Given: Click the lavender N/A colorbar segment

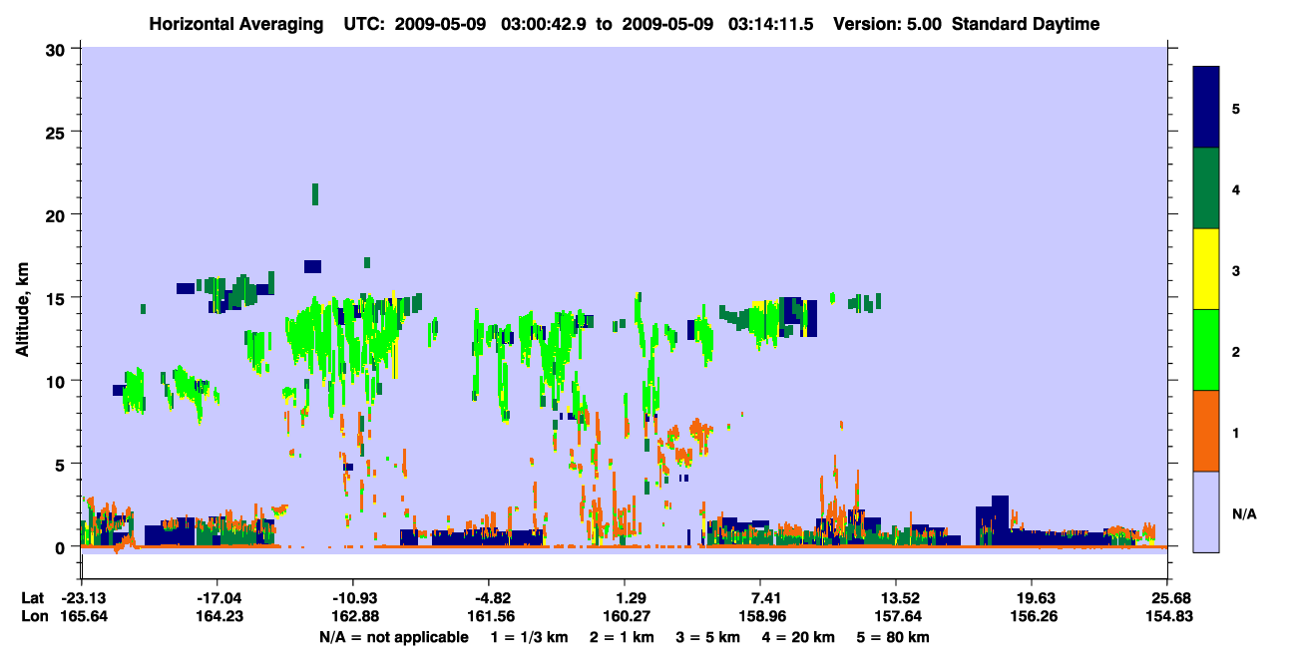Looking at the screenshot, I should click(1206, 511).
